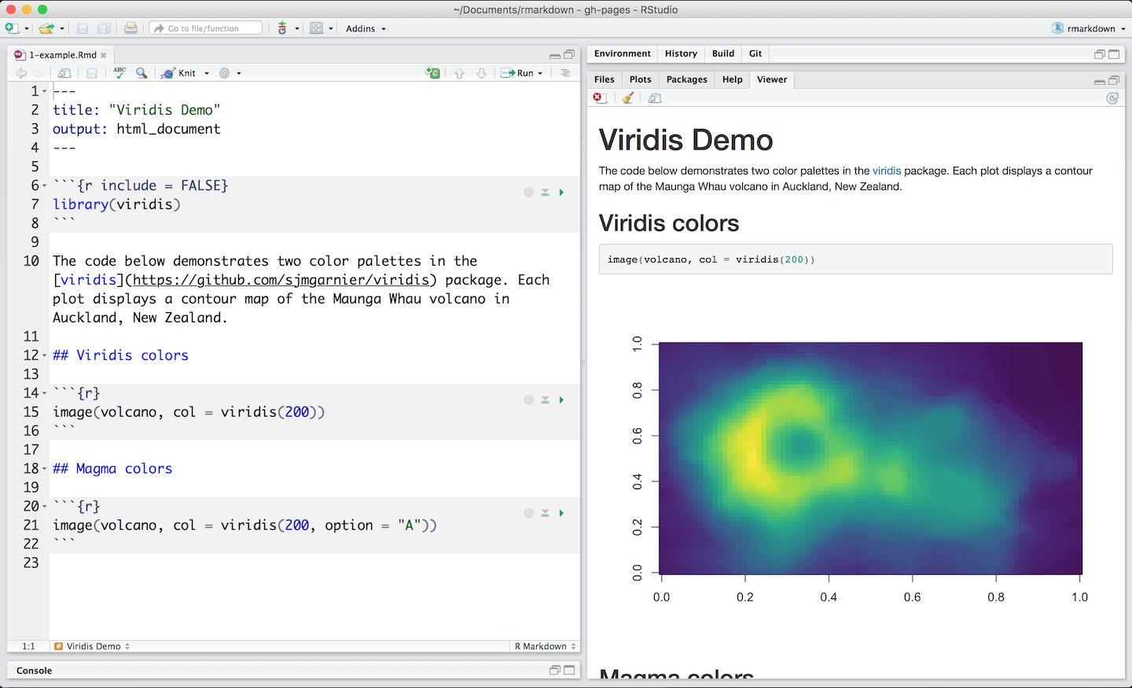Run spell check with the ABC icon
The width and height of the screenshot is (1132, 688).
(119, 72)
